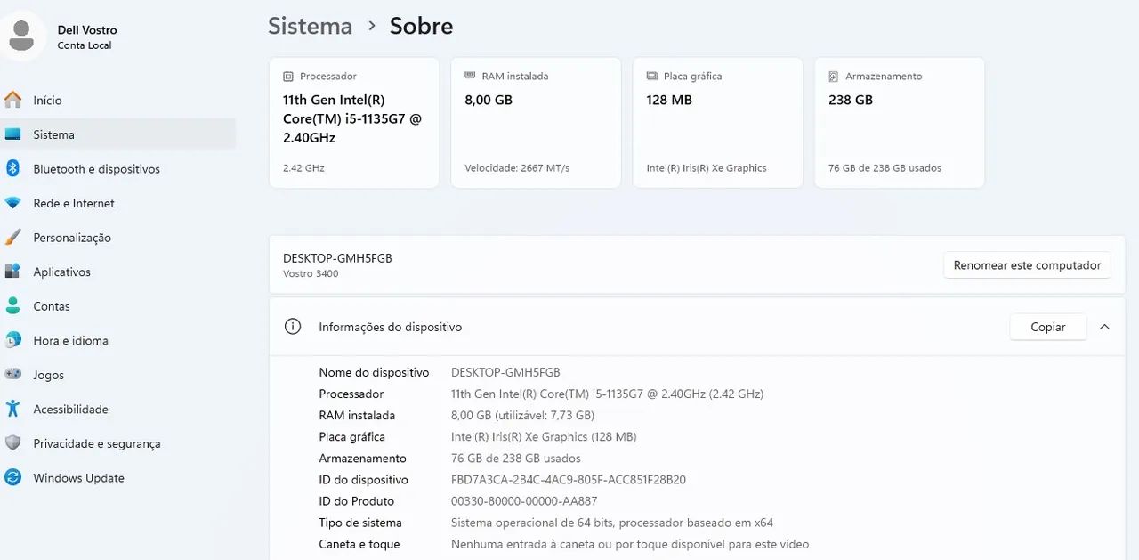Image resolution: width=1139 pixels, height=560 pixels.
Task: Copy device info with Copiar button
Action: 1048,327
